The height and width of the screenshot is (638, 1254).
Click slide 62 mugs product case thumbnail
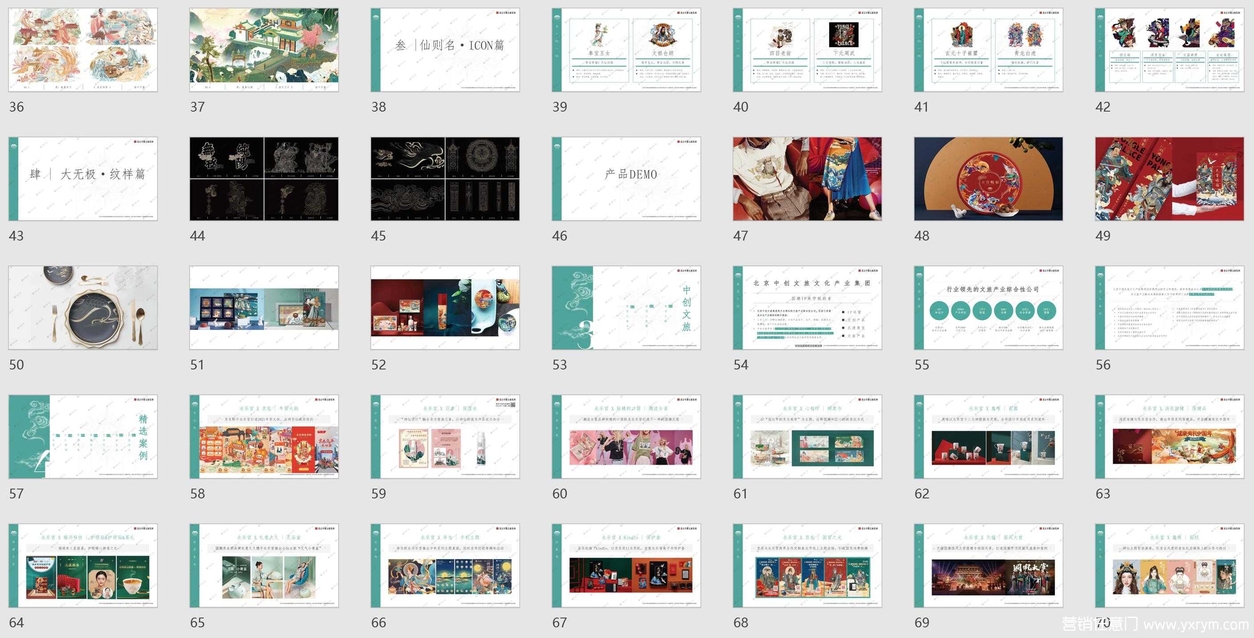pos(989,437)
